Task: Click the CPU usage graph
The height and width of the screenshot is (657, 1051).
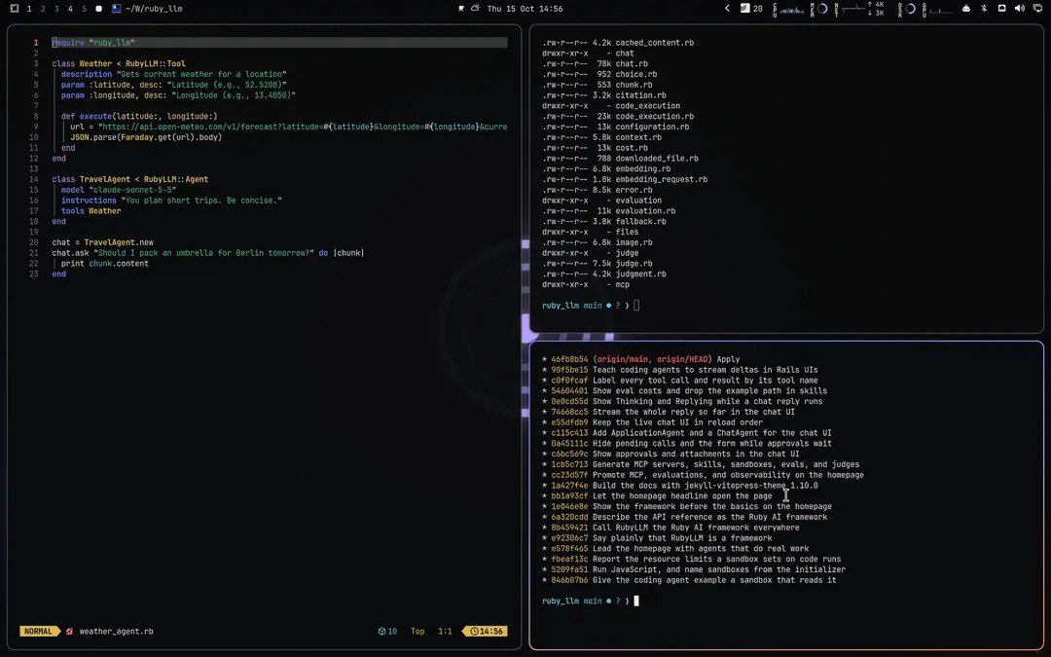Action: pos(789,9)
